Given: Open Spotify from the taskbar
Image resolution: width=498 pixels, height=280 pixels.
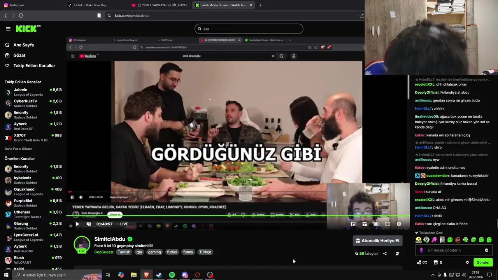Looking at the screenshot, I should tap(172, 275).
